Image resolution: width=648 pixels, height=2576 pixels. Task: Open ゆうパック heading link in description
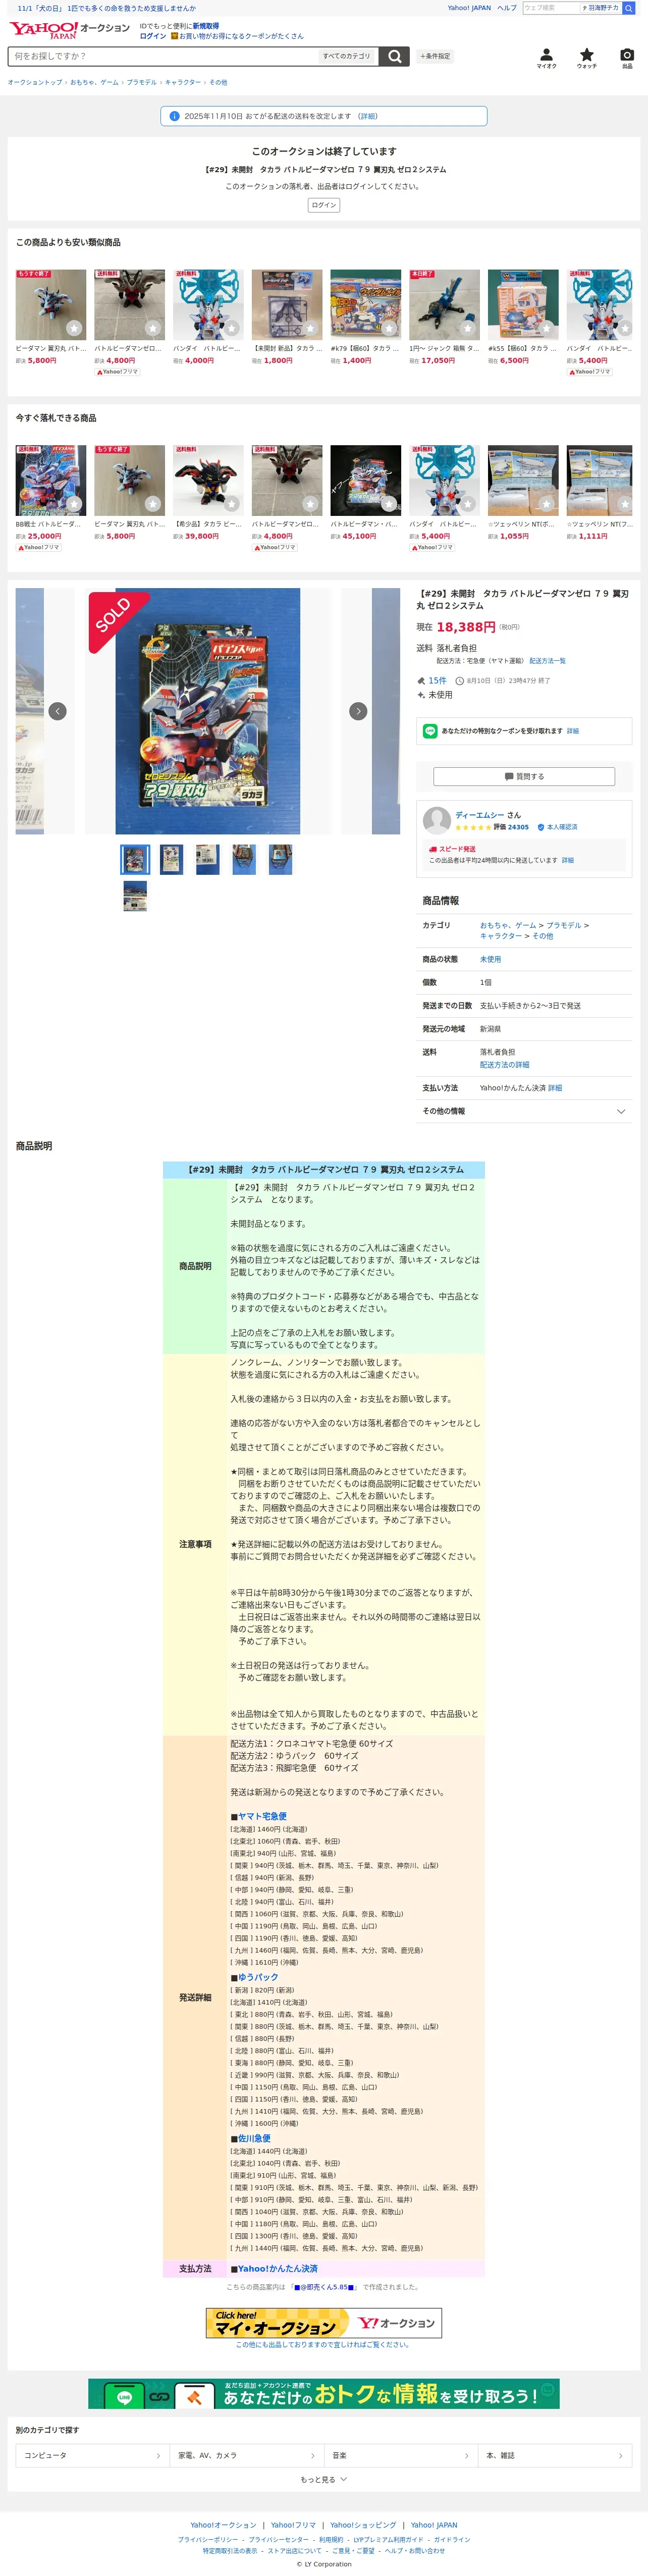pyautogui.click(x=258, y=1977)
